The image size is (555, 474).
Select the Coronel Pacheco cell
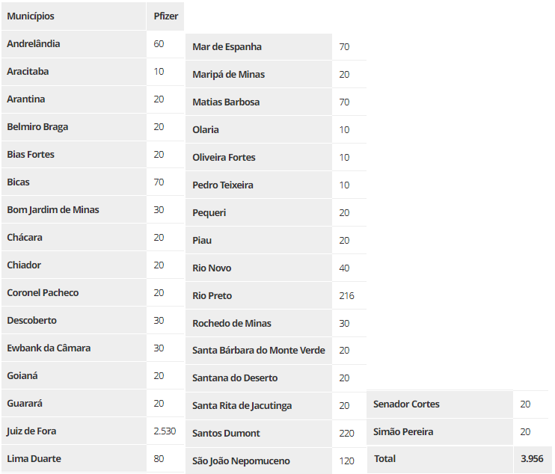pos(73,293)
